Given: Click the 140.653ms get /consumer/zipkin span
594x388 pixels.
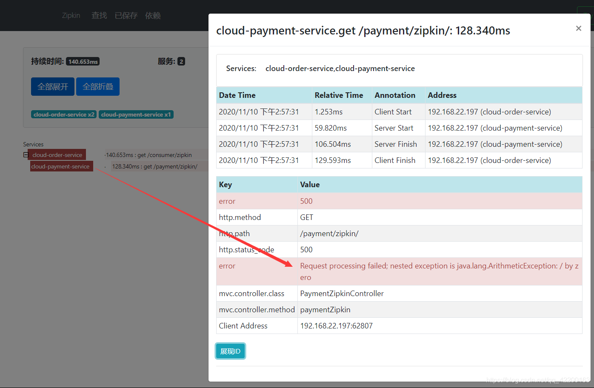Looking at the screenshot, I should [x=149, y=155].
